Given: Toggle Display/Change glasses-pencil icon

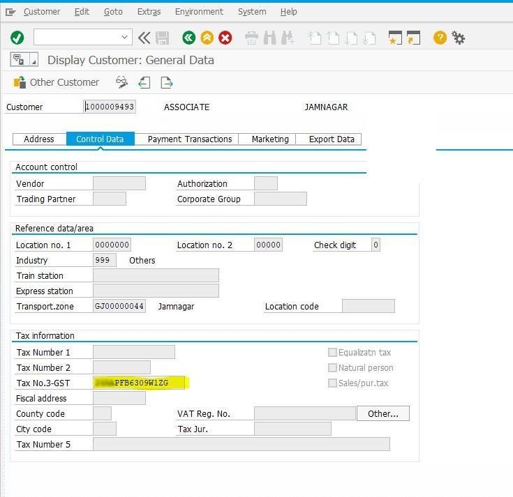Looking at the screenshot, I should click(x=121, y=82).
